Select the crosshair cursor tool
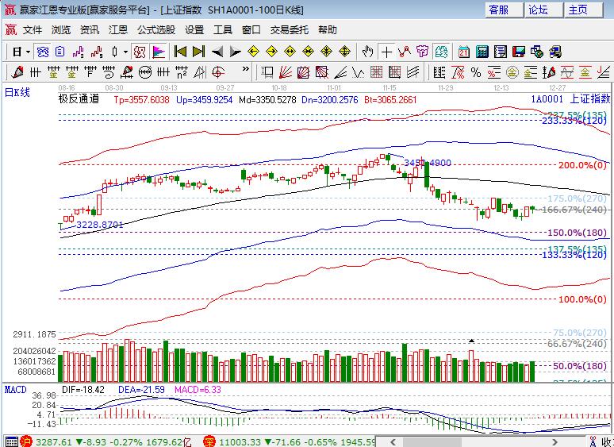614x447 pixels. (x=386, y=52)
